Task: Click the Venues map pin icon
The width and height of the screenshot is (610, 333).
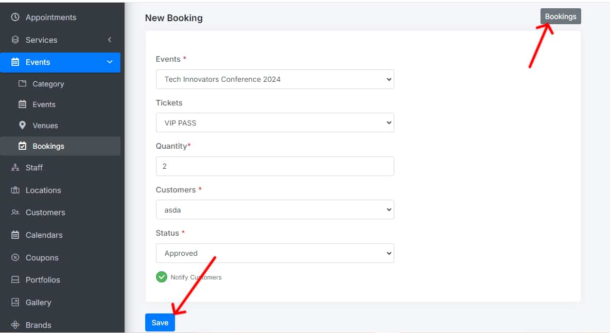Action: pyautogui.click(x=22, y=125)
